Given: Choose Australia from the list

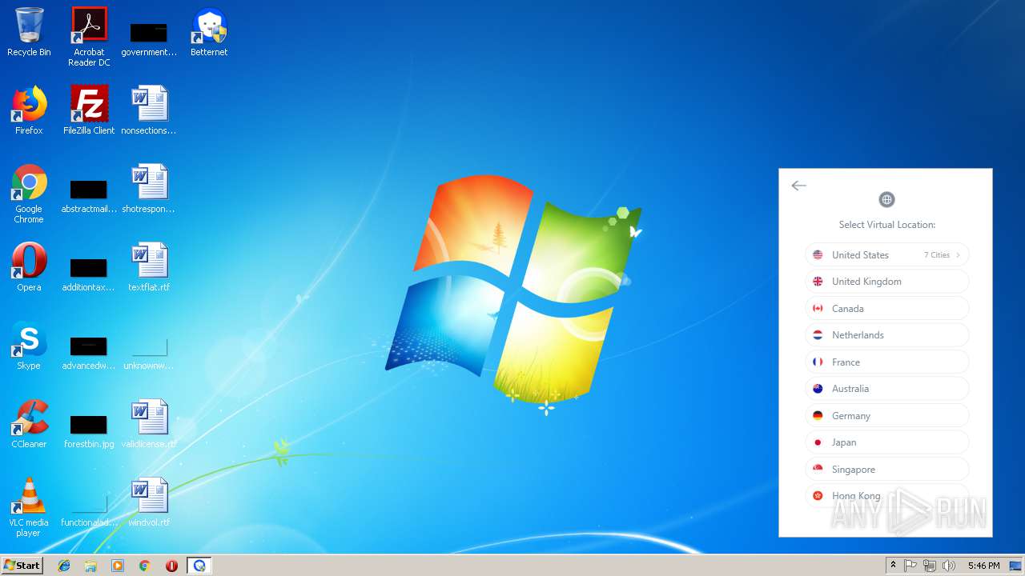Looking at the screenshot, I should tap(887, 389).
